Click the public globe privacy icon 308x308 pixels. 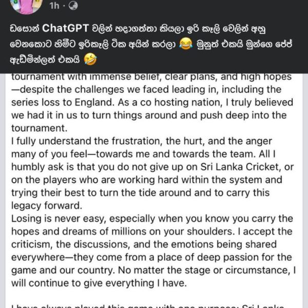(x=73, y=6)
